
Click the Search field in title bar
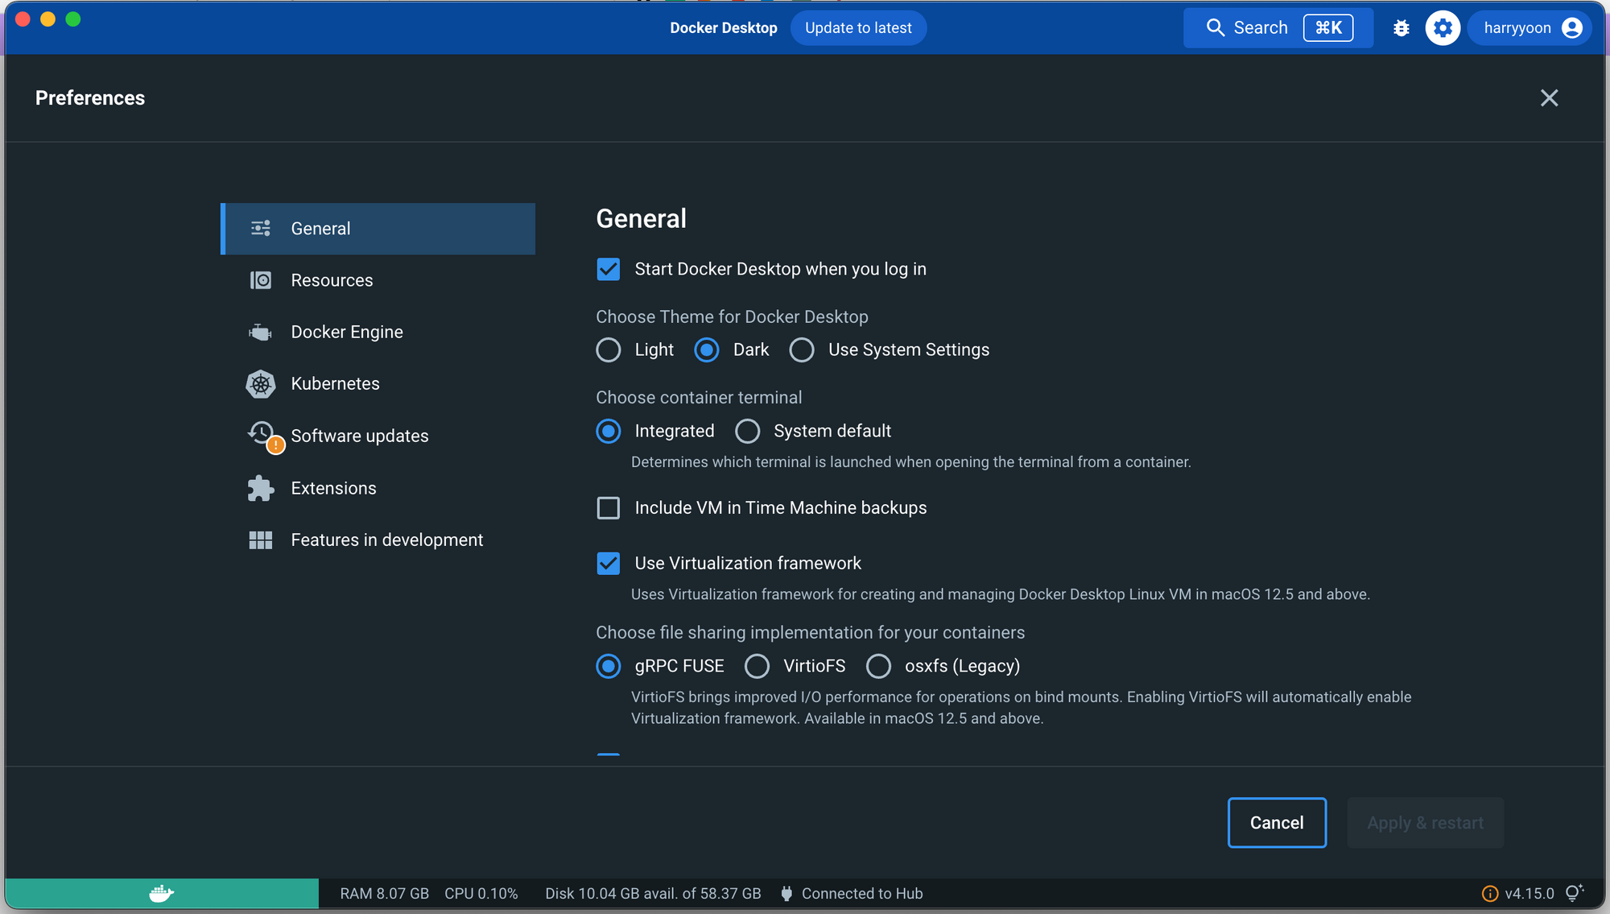pos(1278,28)
